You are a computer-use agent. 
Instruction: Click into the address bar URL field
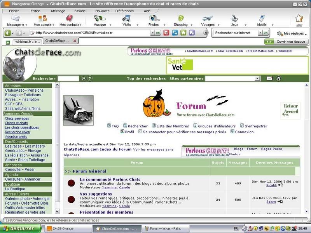click(x=90, y=33)
